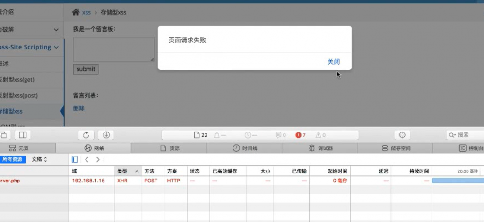
Task: Click the forward arrow in the network navigation bar
Action: point(98,159)
